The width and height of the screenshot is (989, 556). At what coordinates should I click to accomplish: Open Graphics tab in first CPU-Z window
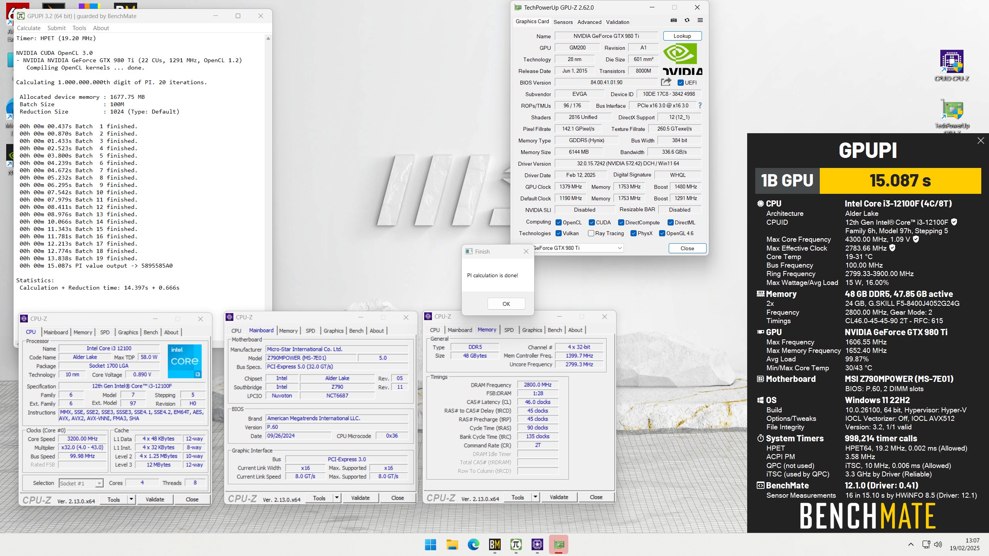click(x=128, y=332)
